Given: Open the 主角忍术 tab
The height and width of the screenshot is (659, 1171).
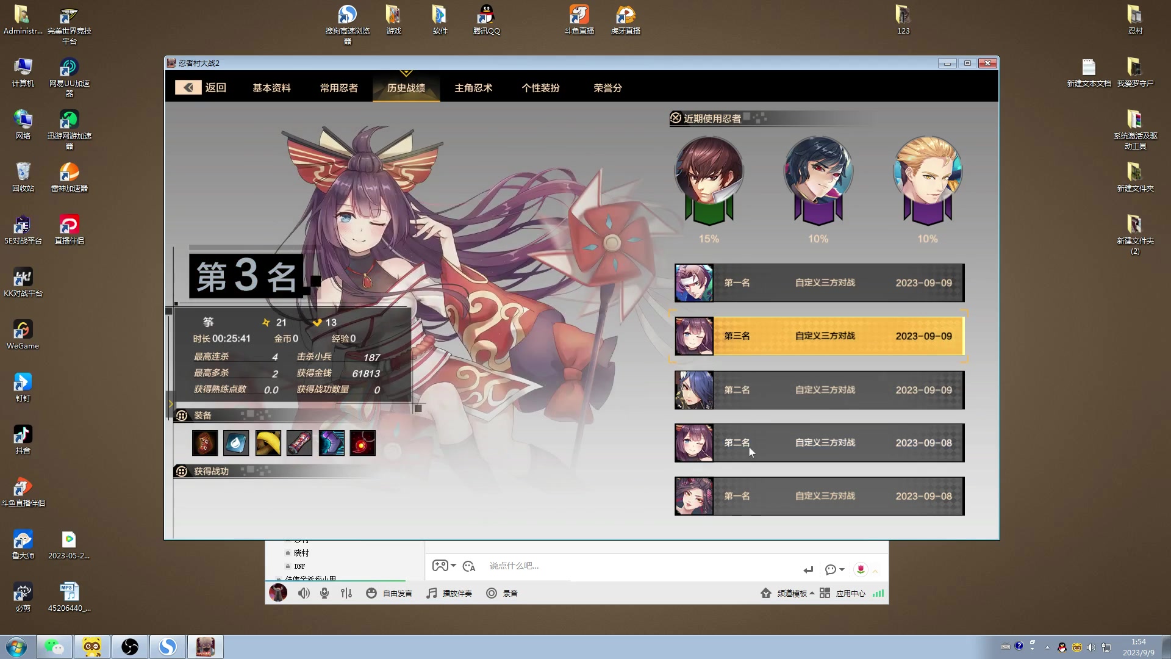Looking at the screenshot, I should pyautogui.click(x=473, y=88).
